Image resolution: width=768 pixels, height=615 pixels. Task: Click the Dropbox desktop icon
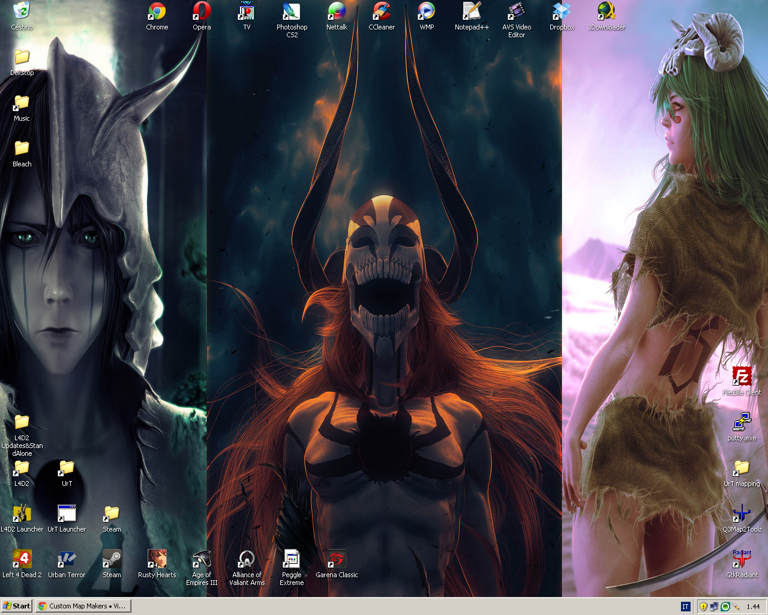(562, 12)
